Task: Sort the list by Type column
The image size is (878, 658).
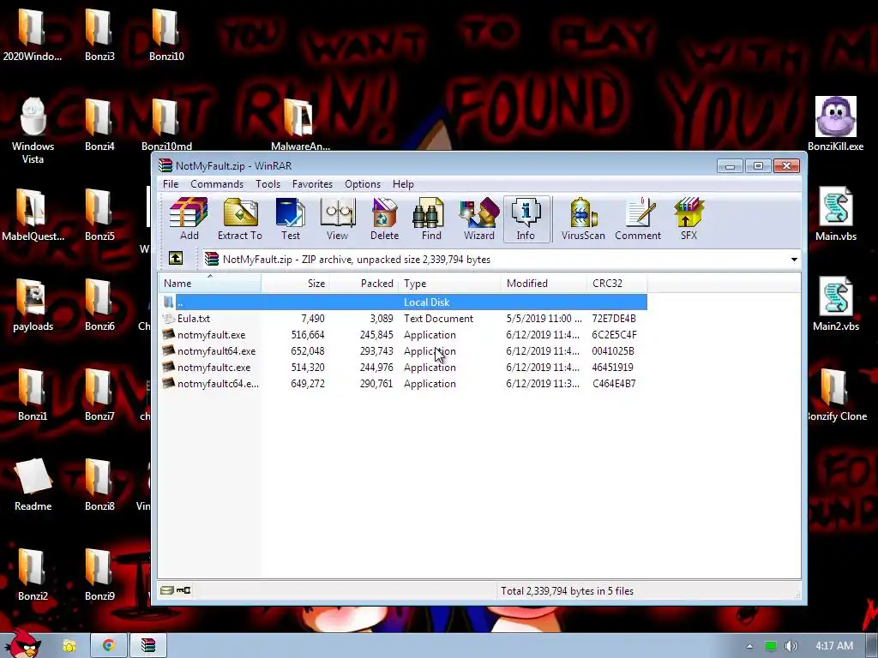Action: [449, 283]
